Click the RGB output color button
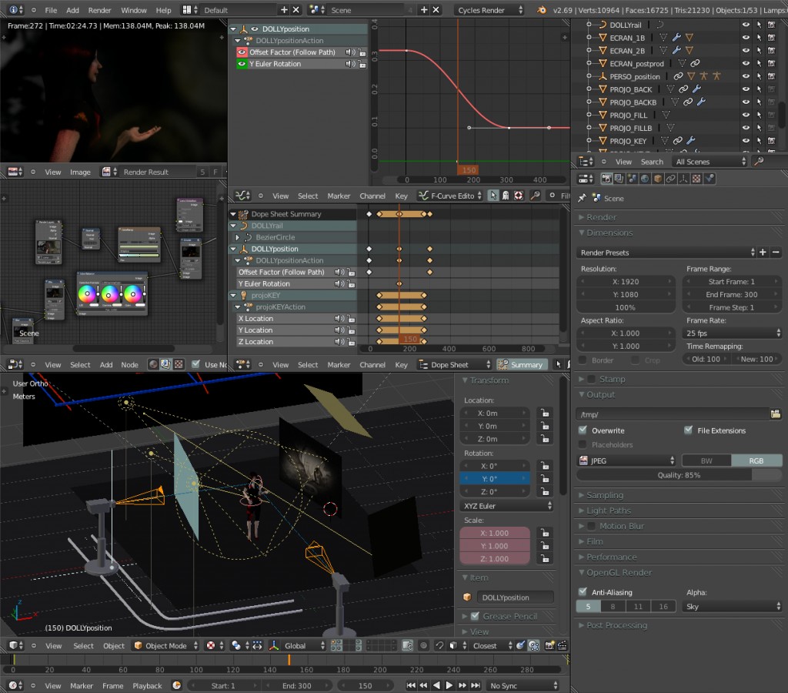 coord(756,460)
